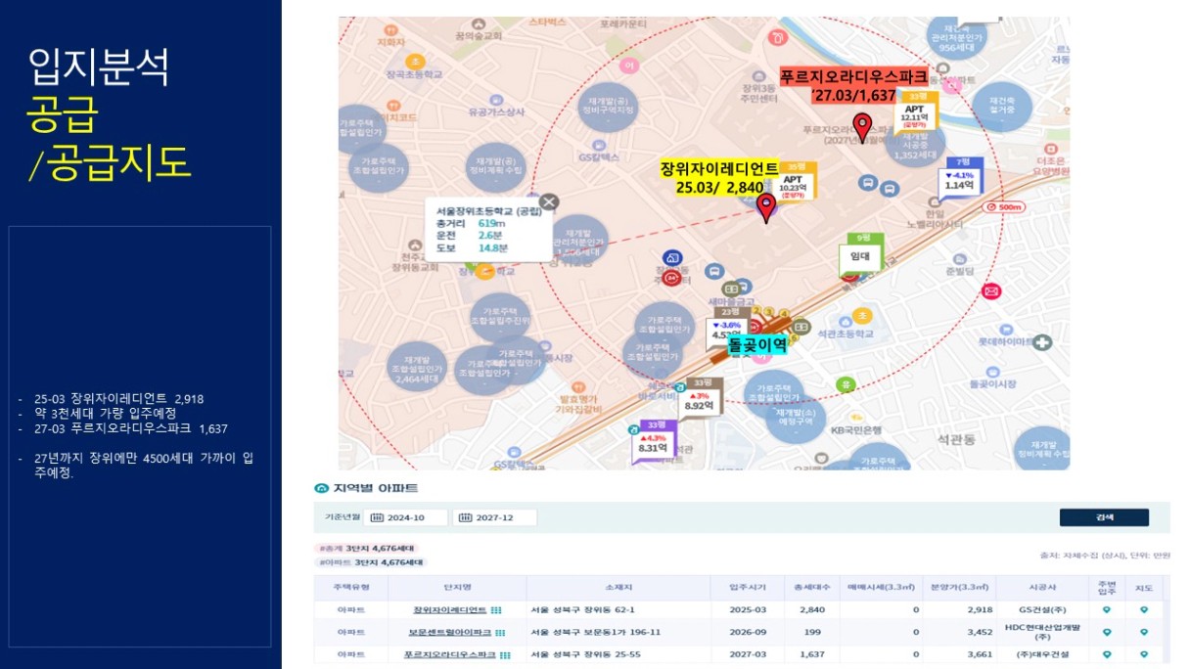Click note line 25-03 장위자이레디언트 2,918
The height and width of the screenshot is (669, 1190).
[117, 399]
